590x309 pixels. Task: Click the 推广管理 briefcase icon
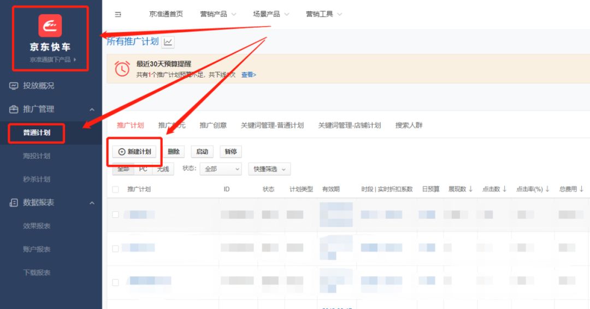(x=14, y=109)
